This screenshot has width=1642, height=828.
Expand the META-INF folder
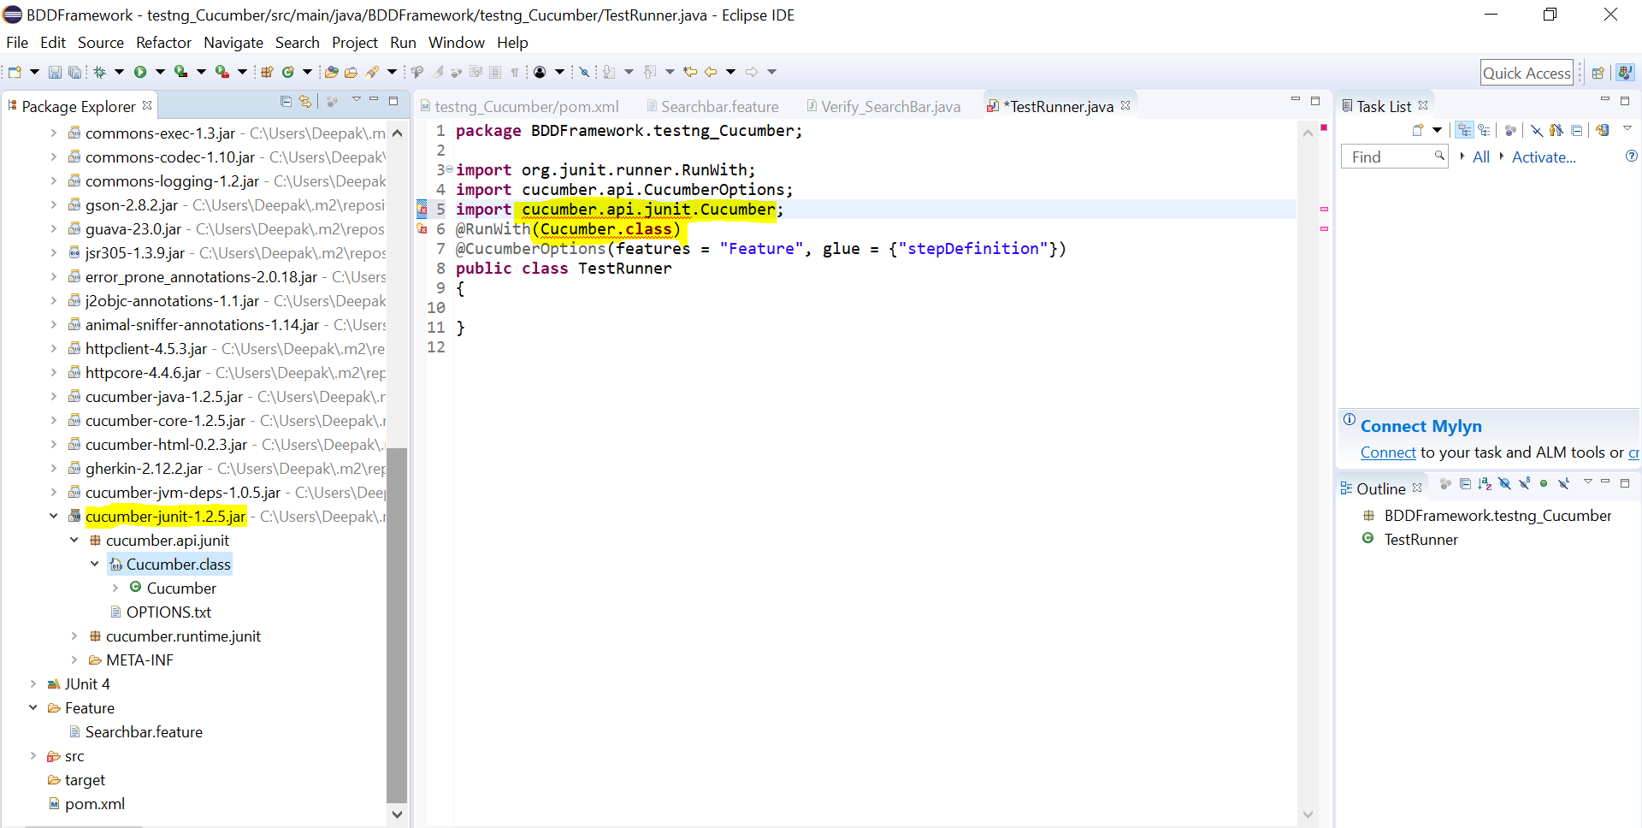[74, 659]
